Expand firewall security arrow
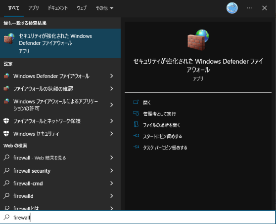The height and width of the screenshot is (224, 276). 112,170
